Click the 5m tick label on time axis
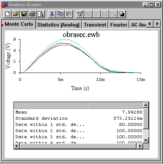The height and width of the screenshot is (164, 163). [60, 79]
